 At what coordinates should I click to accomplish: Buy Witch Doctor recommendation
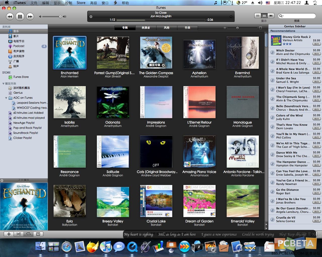point(316,54)
